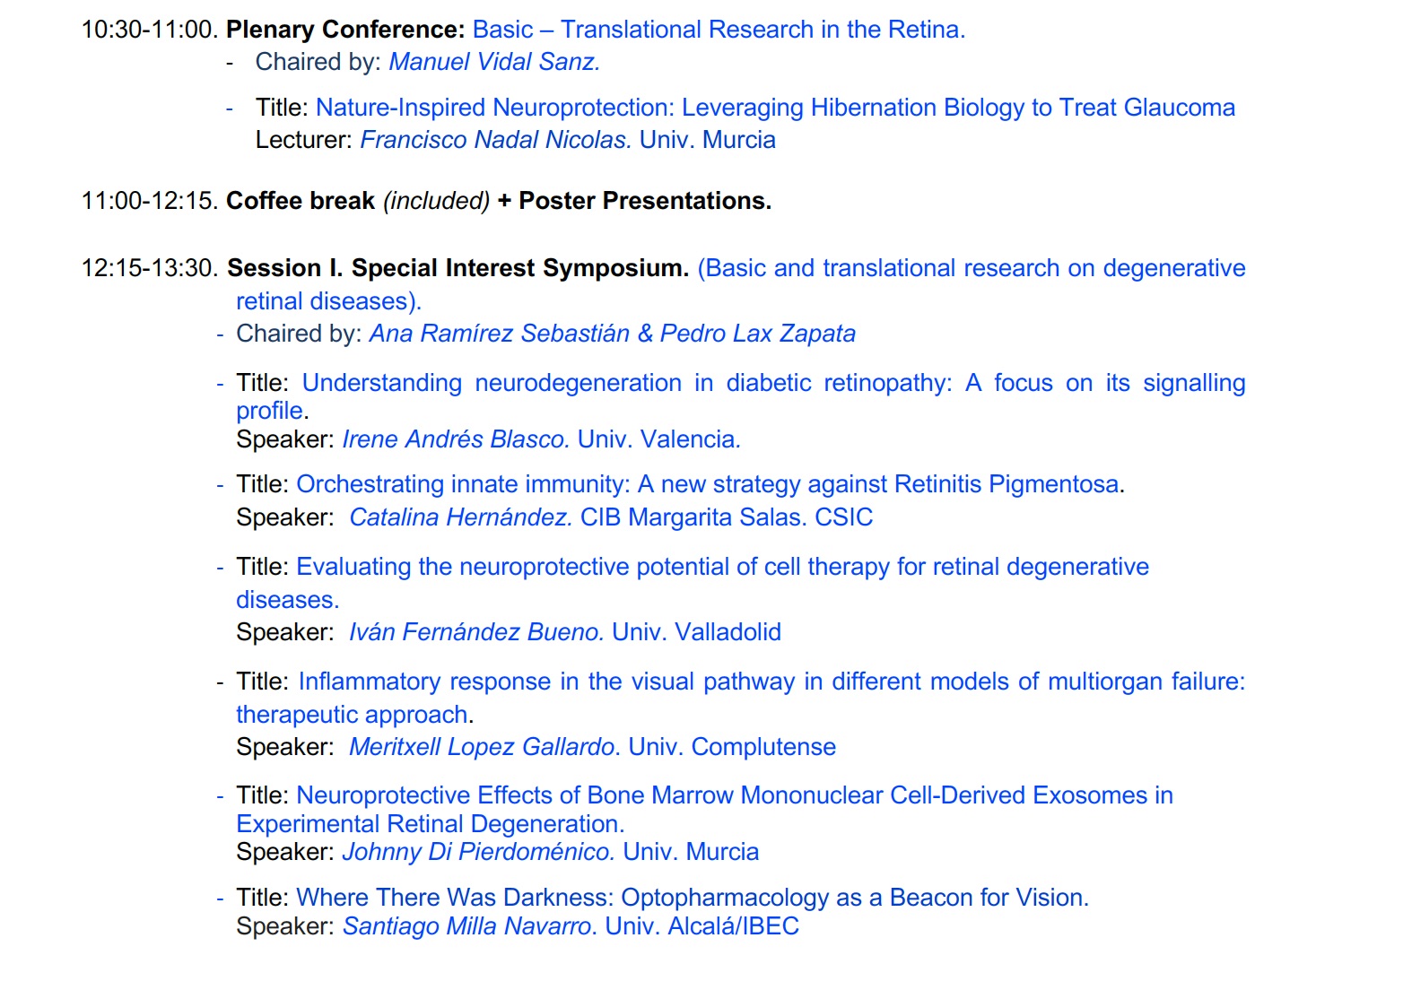Screen dimensions: 1403x990
Task: Click Poster Presentations text
Action: [x=645, y=201]
